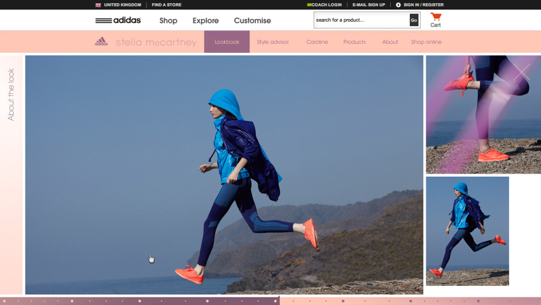Screen dimensions: 541x305
Task: Open the Caroline tab
Action: (x=317, y=42)
